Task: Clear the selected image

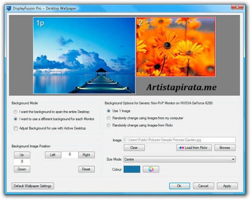Action: (x=134, y=148)
